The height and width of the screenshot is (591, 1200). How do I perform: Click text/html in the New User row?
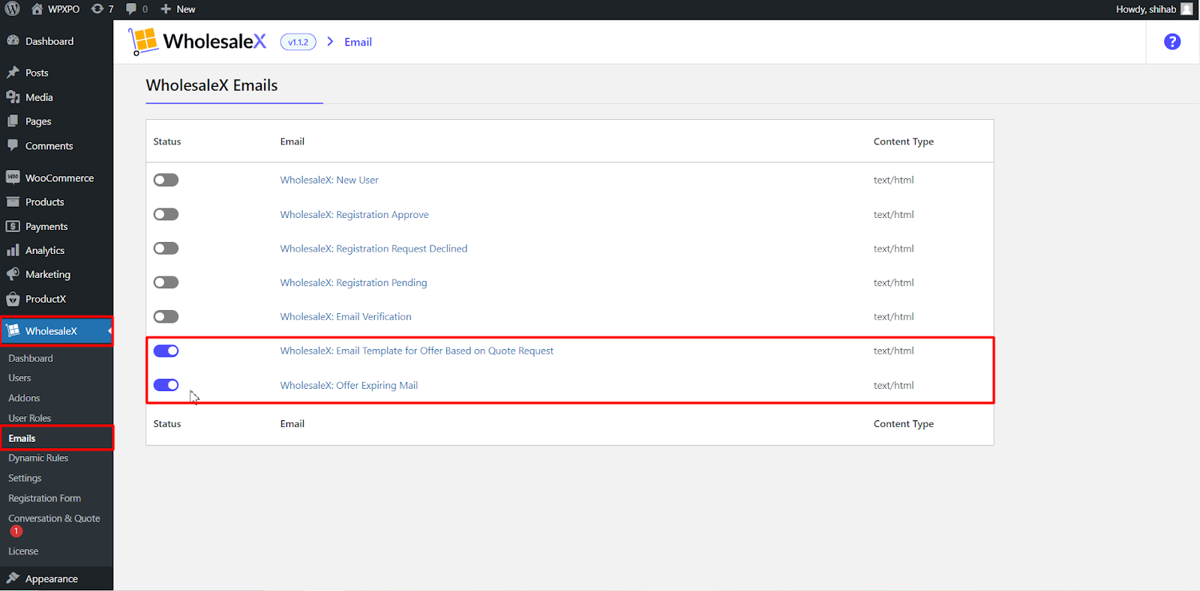pos(893,180)
